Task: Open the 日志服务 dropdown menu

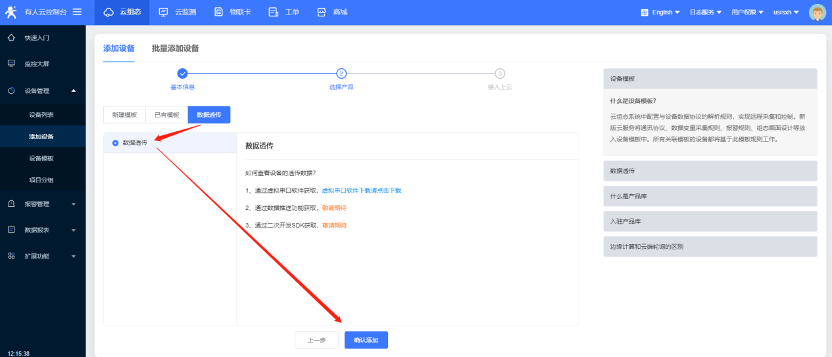Action: click(x=705, y=12)
